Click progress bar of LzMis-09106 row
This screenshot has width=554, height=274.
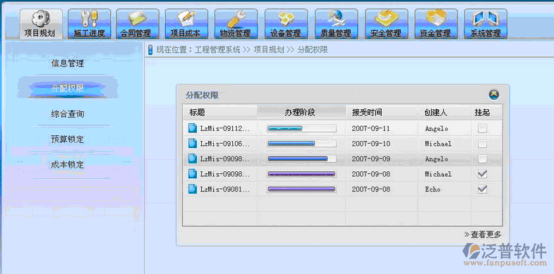coord(301,144)
